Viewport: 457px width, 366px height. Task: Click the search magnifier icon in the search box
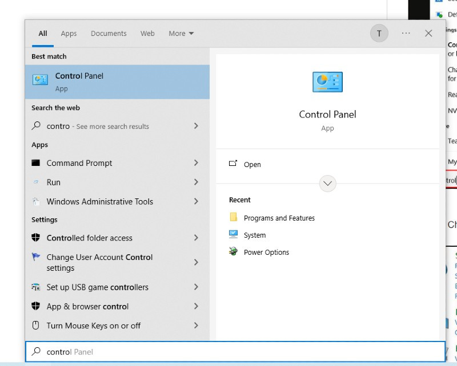(x=36, y=351)
